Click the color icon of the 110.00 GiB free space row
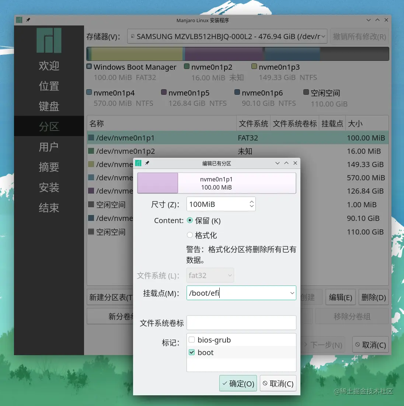This screenshot has height=406, width=404. tap(91, 232)
